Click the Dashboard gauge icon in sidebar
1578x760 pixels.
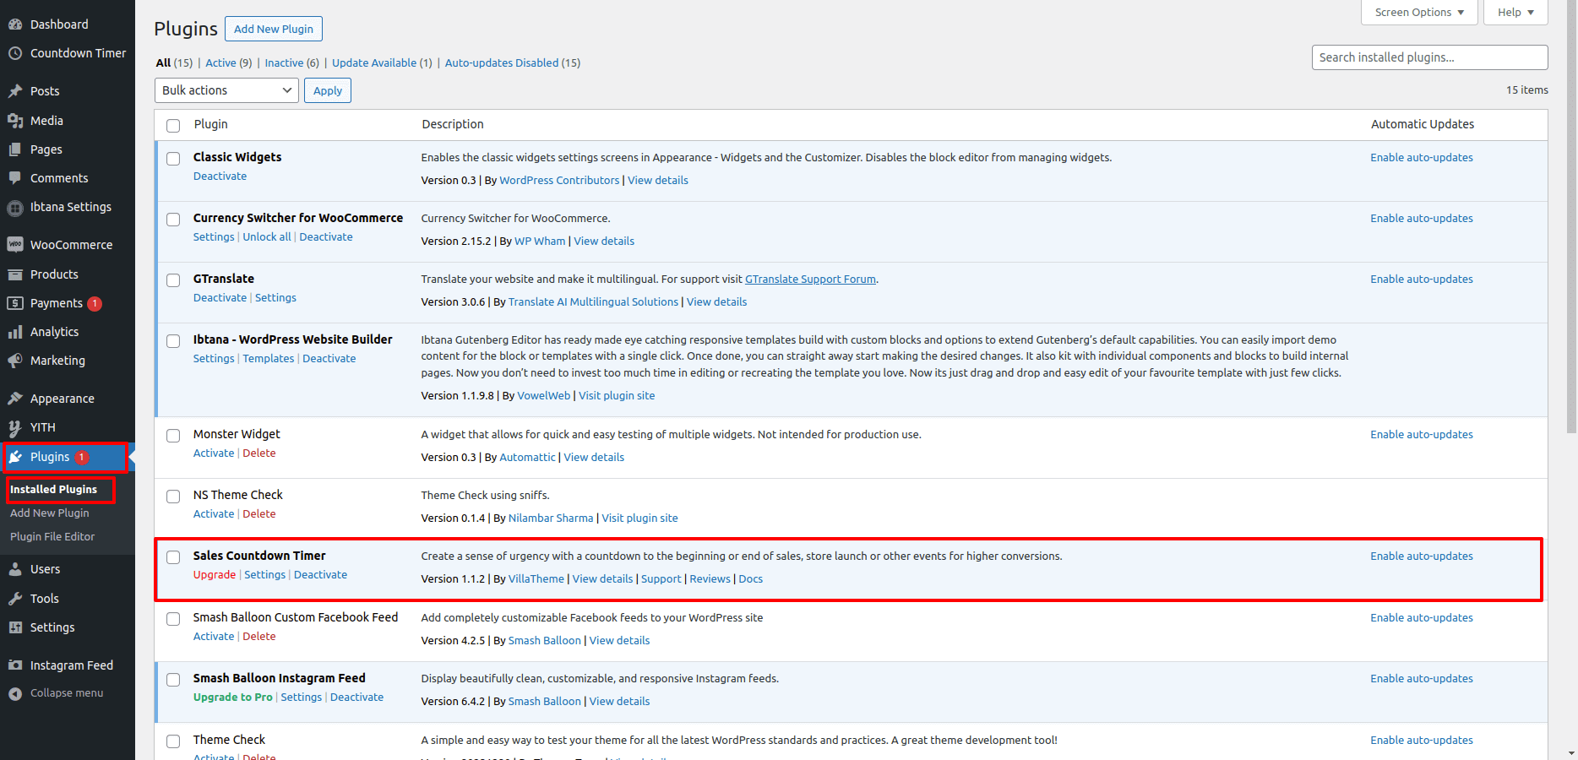click(x=15, y=24)
